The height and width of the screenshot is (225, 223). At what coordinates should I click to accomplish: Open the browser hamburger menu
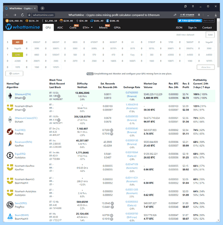pyautogui.click(x=193, y=6)
